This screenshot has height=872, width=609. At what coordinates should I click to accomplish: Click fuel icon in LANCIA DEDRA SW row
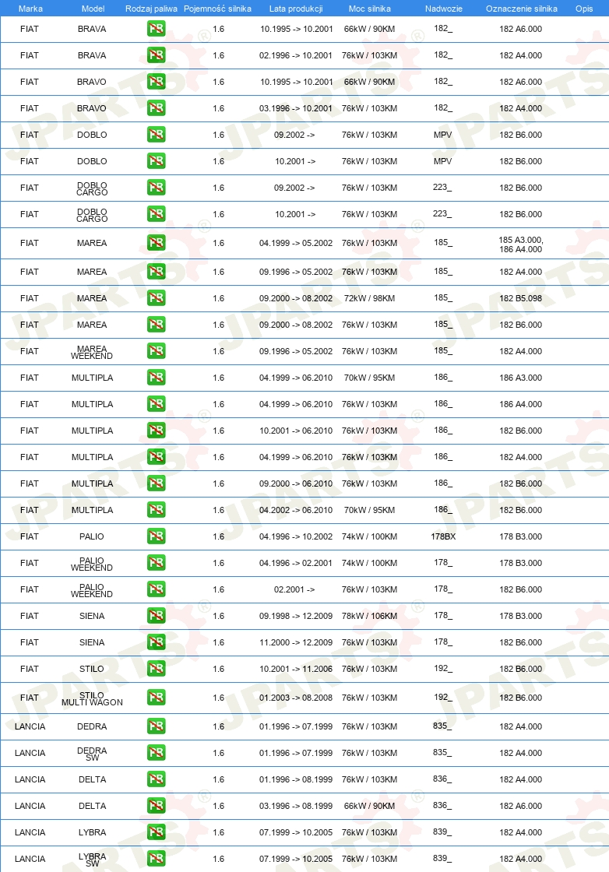tap(157, 753)
